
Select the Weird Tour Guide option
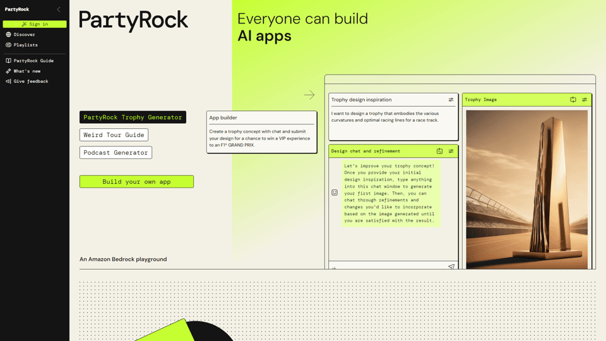(114, 135)
